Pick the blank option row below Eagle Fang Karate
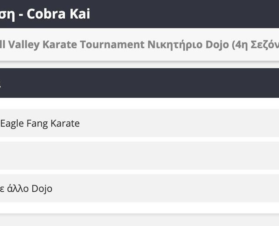Screen dimensions: 279x226 point(139,156)
